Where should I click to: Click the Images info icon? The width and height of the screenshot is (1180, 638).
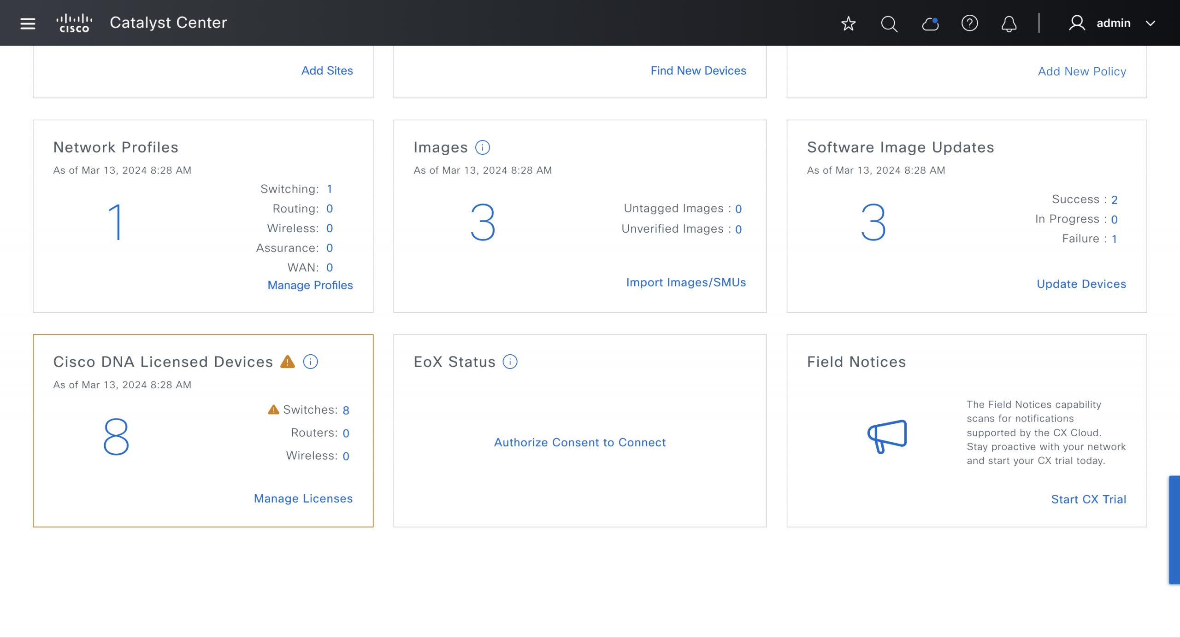click(x=482, y=147)
